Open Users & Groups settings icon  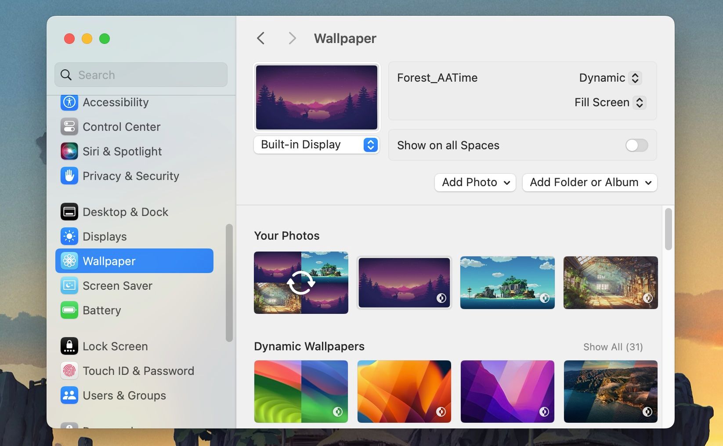[69, 395]
